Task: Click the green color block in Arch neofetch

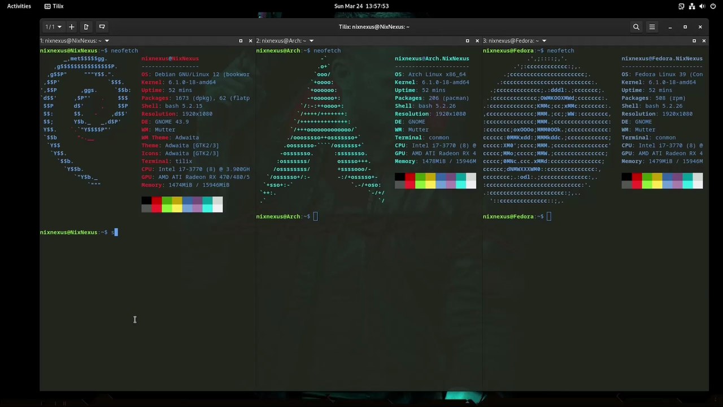Action: point(420,181)
